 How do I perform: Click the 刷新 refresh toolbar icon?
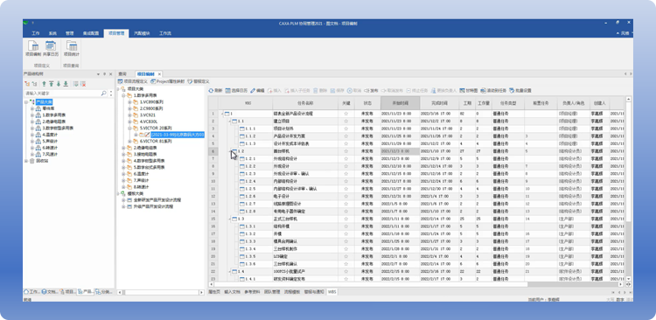click(x=215, y=90)
